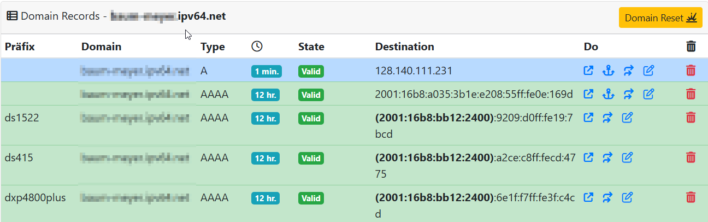708x222 pixels.
Task: Open external link for dxp4800plus record
Action: pos(588,197)
